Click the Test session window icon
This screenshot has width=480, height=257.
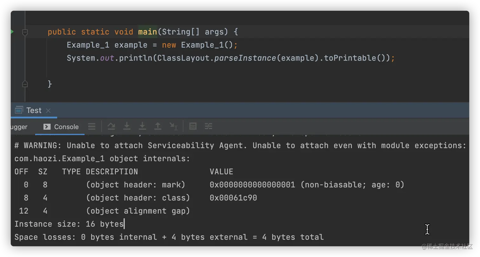coord(19,110)
